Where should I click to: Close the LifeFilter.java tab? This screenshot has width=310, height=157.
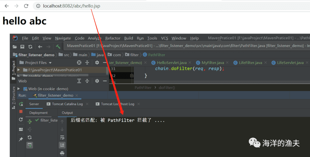266,63
